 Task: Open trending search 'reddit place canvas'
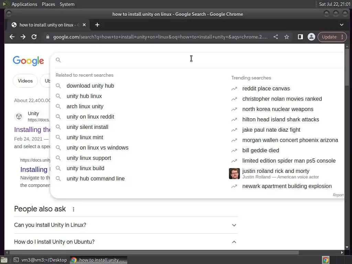click(x=266, y=88)
